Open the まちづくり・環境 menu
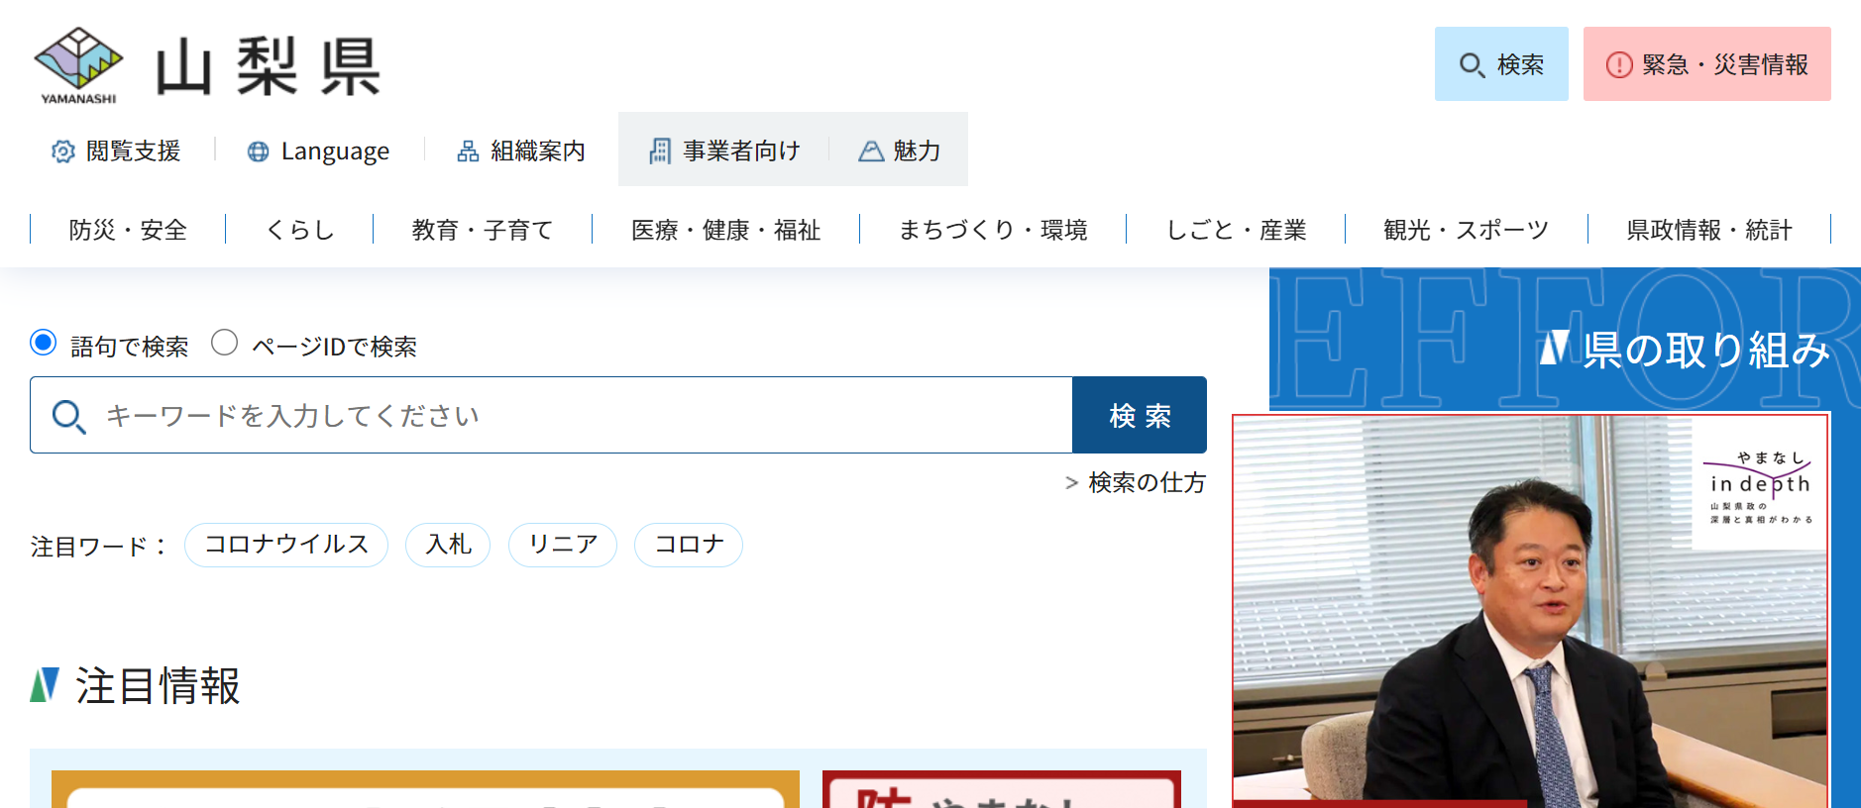Image resolution: width=1861 pixels, height=808 pixels. [x=993, y=230]
